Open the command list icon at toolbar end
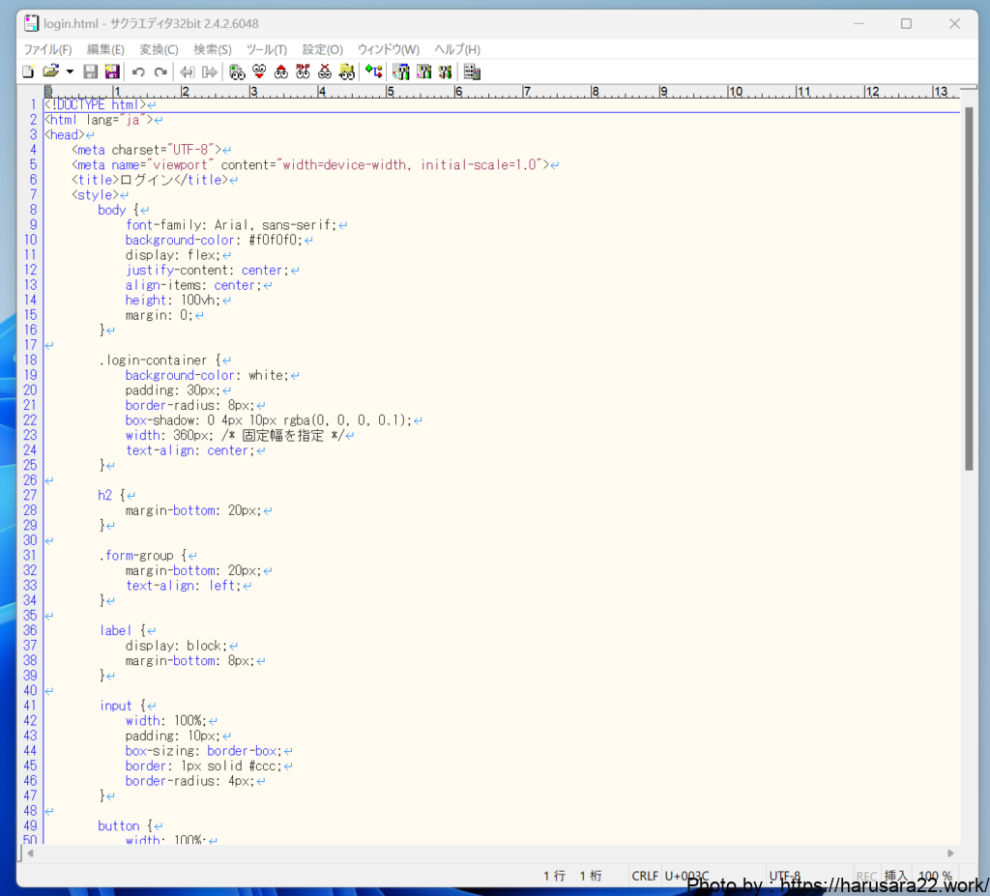 472,72
